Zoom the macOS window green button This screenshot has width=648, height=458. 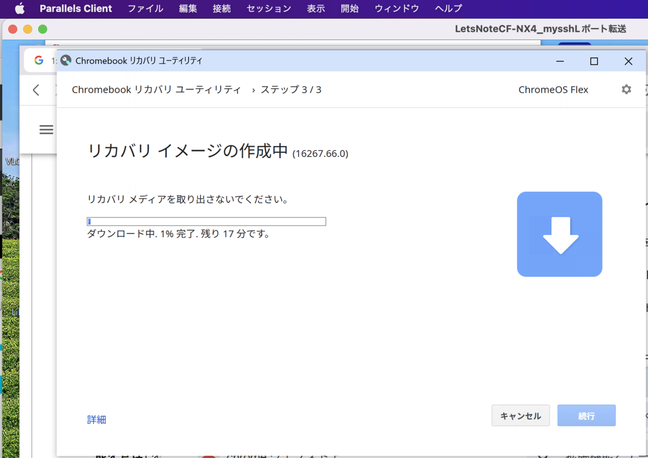(x=43, y=29)
